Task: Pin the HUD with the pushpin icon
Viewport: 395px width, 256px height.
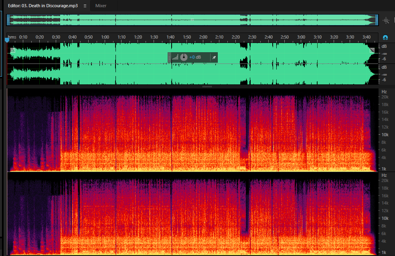Action: (214, 57)
